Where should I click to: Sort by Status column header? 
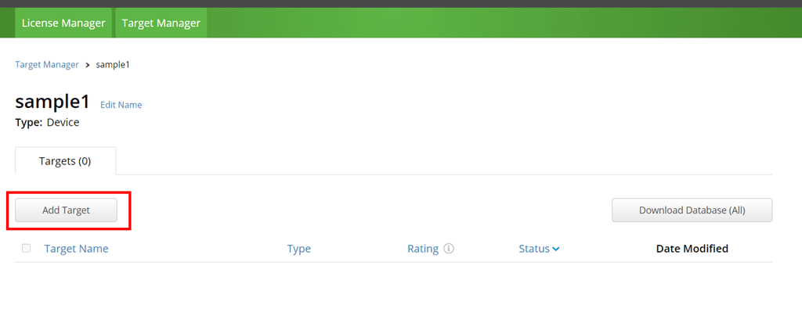pos(534,249)
